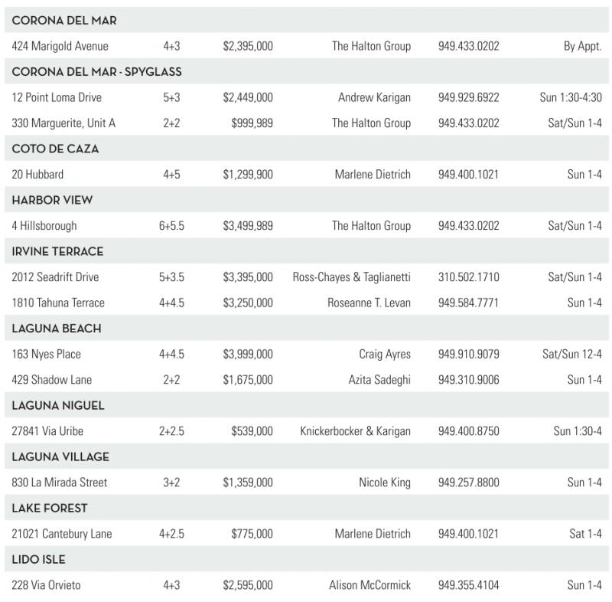This screenshot has width=612, height=602.
Task: Select agent Ross-Chayes & Taglianetti
Action: [x=351, y=277]
